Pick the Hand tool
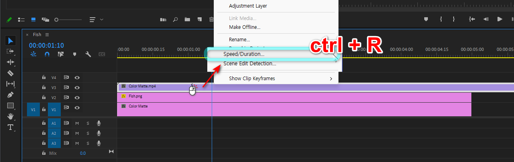514x162 pixels. tap(10, 116)
